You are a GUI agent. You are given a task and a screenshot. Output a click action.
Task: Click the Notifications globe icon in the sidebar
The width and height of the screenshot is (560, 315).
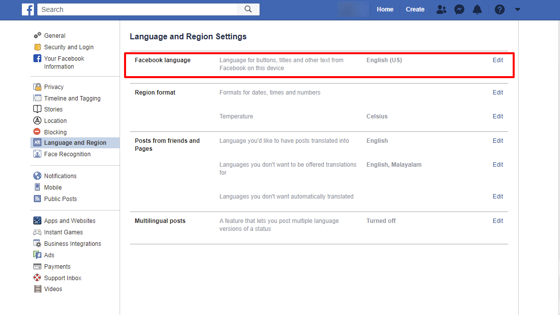(x=37, y=176)
